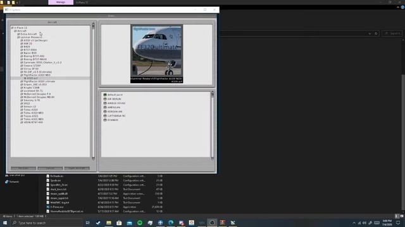The width and height of the screenshot is (405, 227).
Task: Open the taskbar clock and date
Action: 387,223
